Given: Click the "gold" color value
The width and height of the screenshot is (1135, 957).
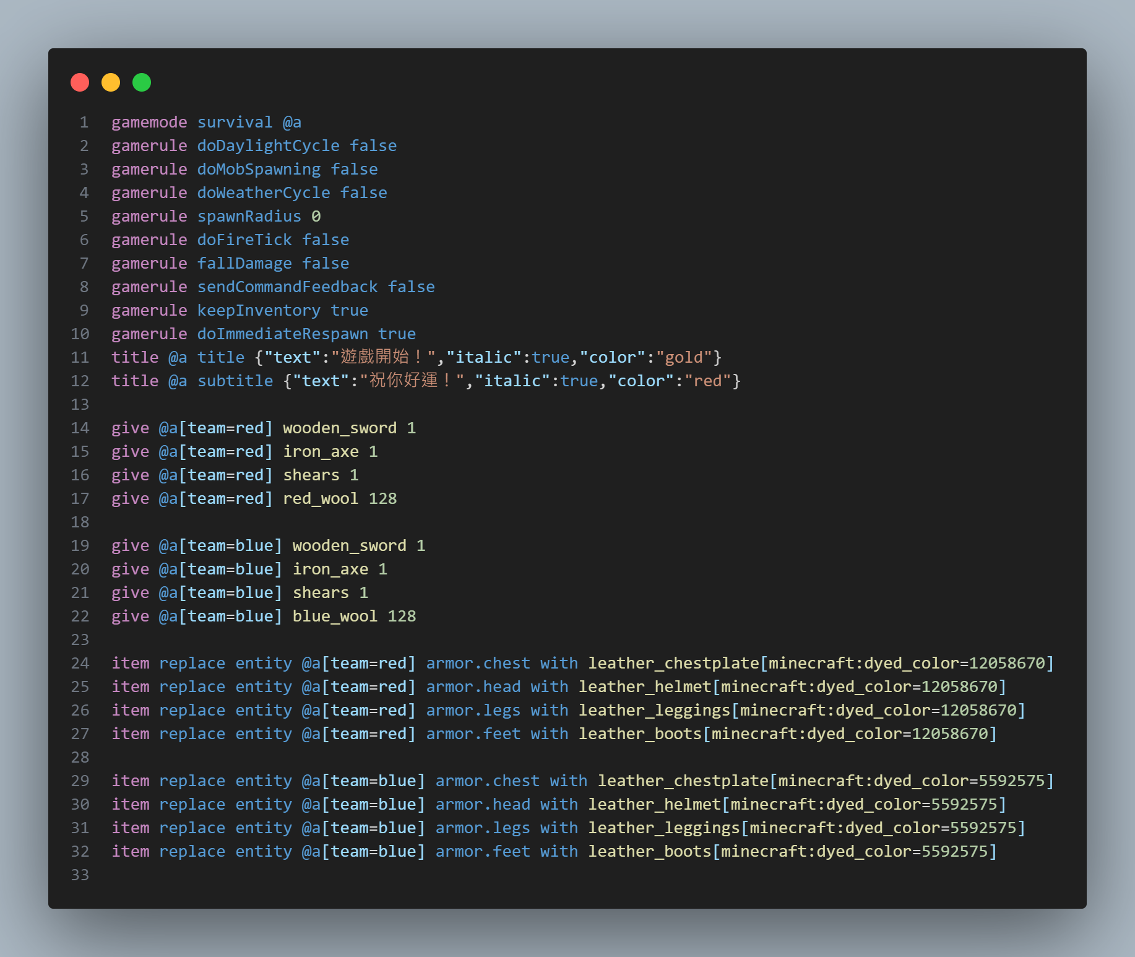Looking at the screenshot, I should pos(684,358).
